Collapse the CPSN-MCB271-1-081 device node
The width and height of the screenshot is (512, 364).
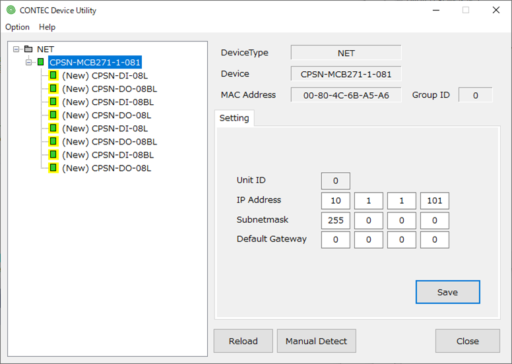pos(29,63)
